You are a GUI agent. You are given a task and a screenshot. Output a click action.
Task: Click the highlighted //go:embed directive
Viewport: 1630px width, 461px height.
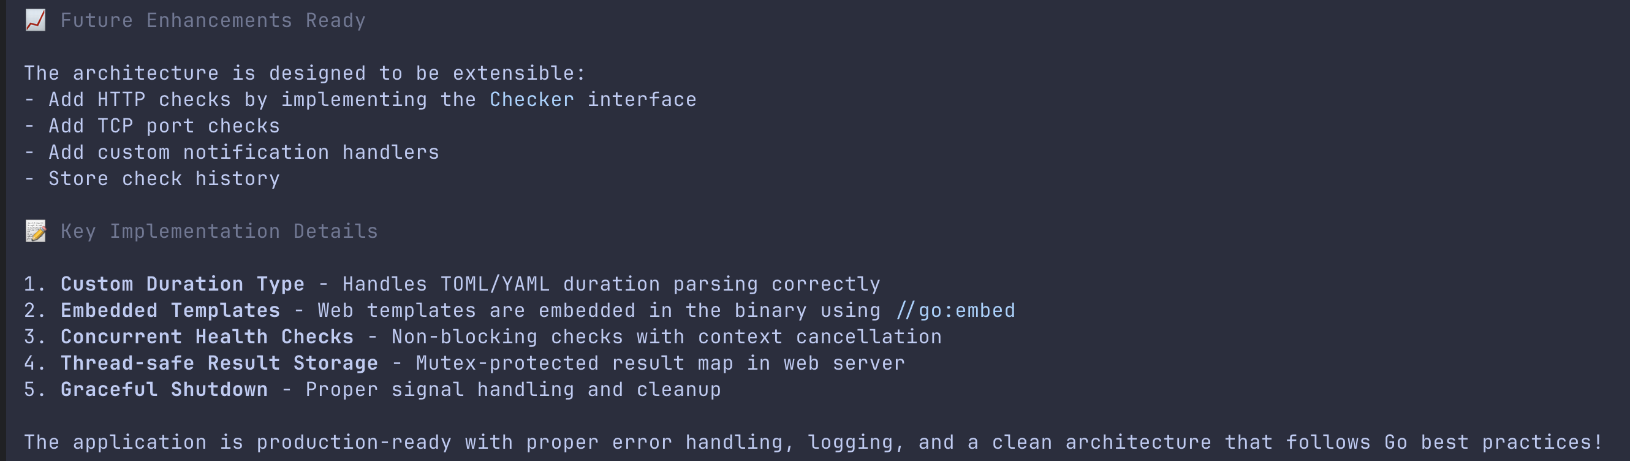click(955, 310)
